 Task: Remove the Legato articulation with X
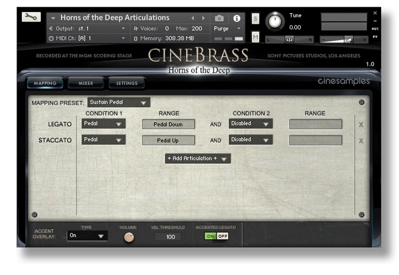pyautogui.click(x=361, y=125)
